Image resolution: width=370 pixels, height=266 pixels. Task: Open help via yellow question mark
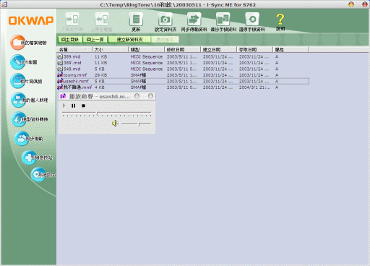pos(280,20)
